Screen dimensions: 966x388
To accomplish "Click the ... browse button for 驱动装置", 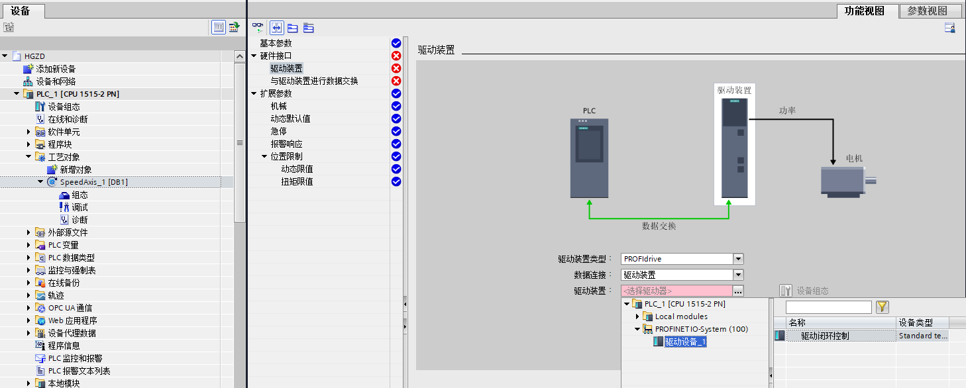I will pyautogui.click(x=737, y=290).
